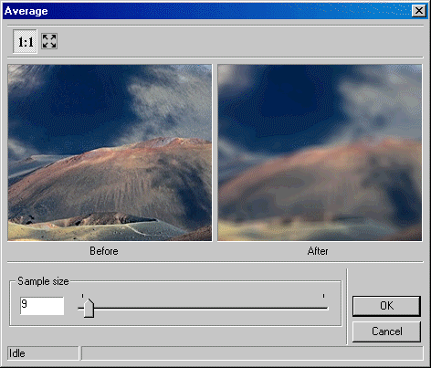The width and height of the screenshot is (431, 368).
Task: Click the Sample size group label
Action: tap(43, 281)
